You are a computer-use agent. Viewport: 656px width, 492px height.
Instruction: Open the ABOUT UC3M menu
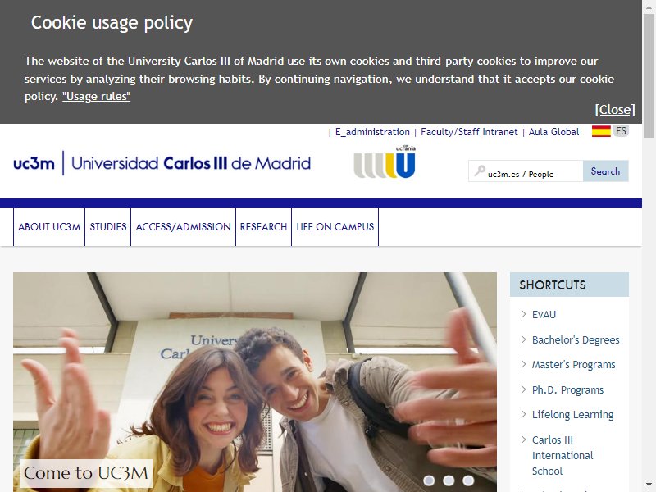coord(49,227)
